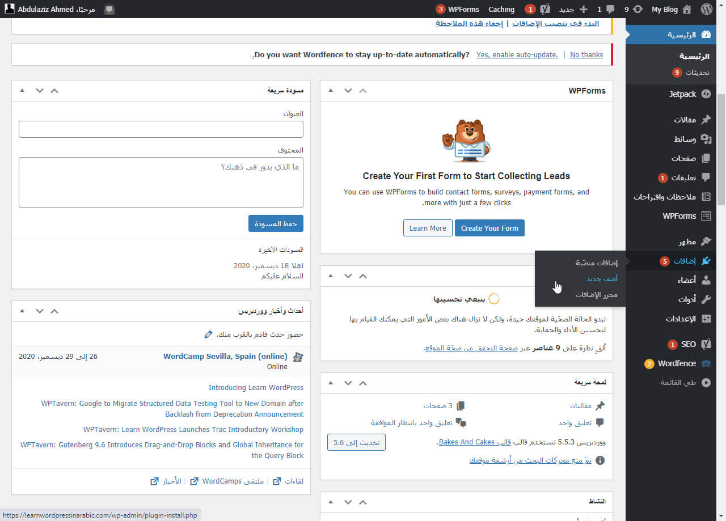Click the collapse menu circle icon
Screen dimensions: 726x521
click(x=706, y=383)
